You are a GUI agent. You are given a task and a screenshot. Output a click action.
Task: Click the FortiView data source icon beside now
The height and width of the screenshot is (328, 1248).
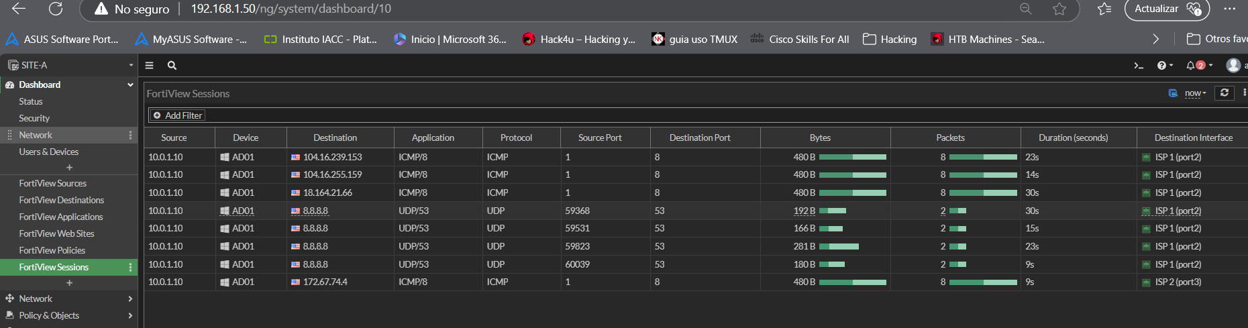pos(1173,93)
